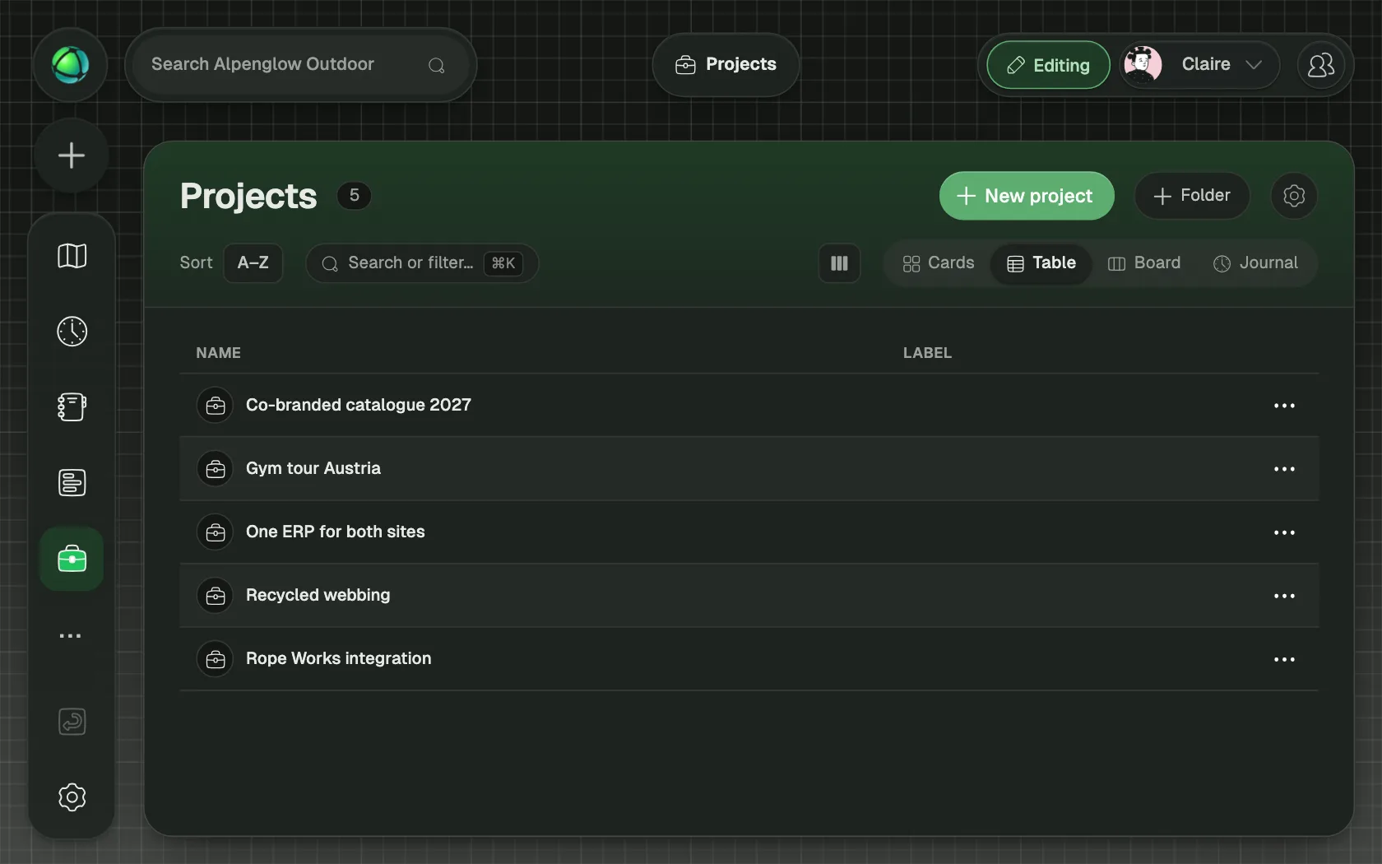This screenshot has width=1382, height=864.
Task: Open the clock sidebar icon
Action: pyautogui.click(x=72, y=332)
